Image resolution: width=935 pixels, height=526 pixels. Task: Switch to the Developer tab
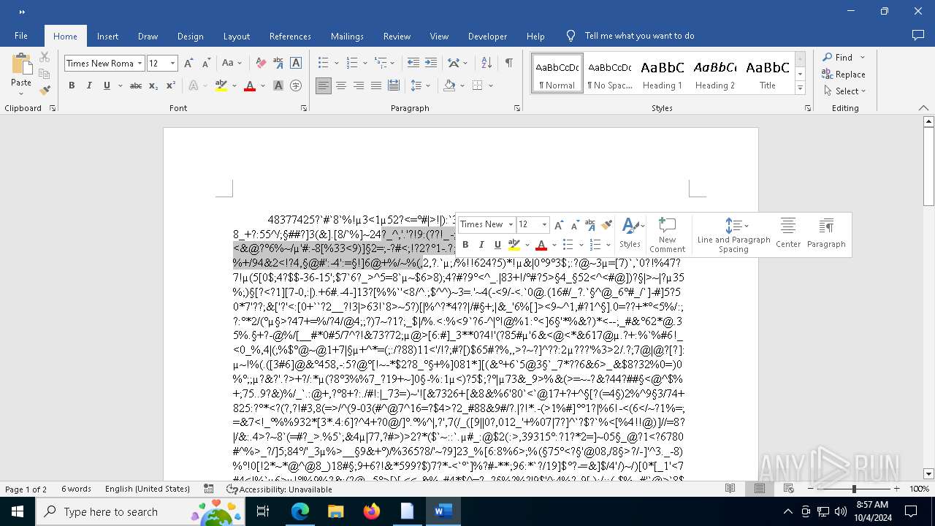pyautogui.click(x=487, y=36)
